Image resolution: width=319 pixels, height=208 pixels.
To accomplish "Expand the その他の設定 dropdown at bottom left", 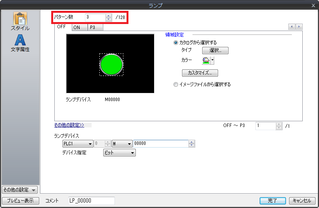I will [x=19, y=190].
